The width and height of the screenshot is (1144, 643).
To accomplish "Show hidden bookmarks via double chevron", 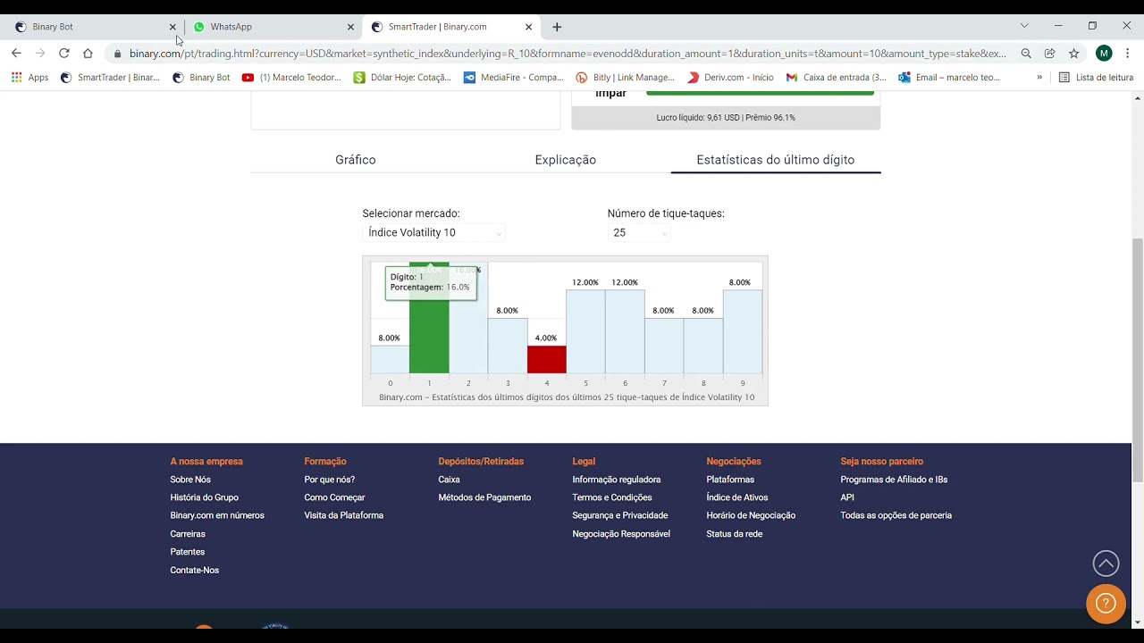I will tap(1039, 78).
